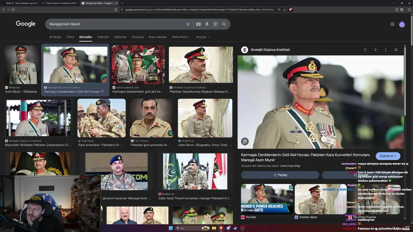The image size is (413, 232).
Task: Open the Gulf News image thumbnail
Action: (x=101, y=118)
